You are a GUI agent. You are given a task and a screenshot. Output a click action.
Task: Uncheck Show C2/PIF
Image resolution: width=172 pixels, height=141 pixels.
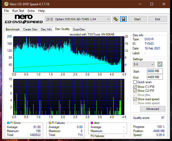[135, 91]
